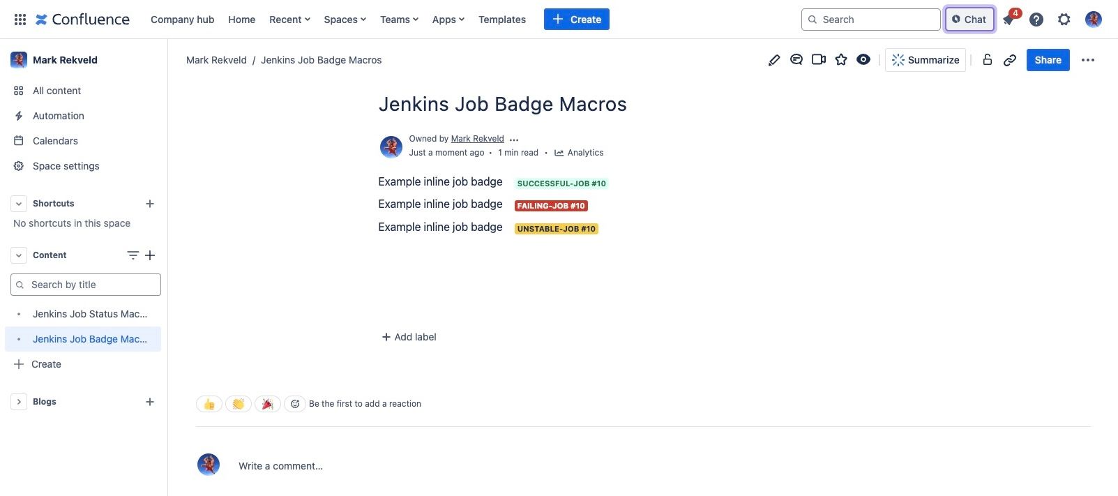React with party popper emoji

coord(268,404)
